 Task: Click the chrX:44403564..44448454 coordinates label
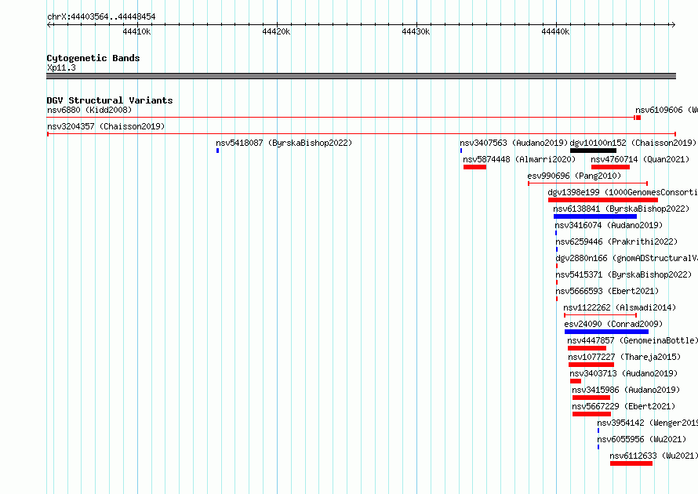(101, 17)
